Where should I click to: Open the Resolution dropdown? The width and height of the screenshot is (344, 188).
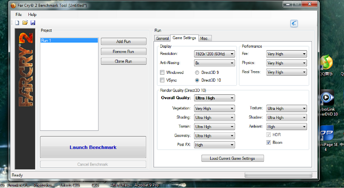(214, 54)
